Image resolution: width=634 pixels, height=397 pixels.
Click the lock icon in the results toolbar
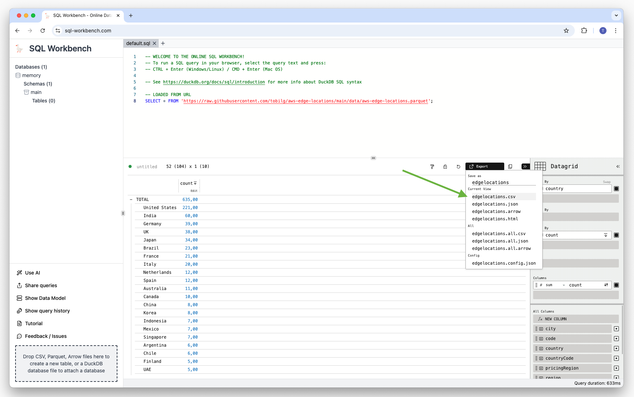(445, 166)
